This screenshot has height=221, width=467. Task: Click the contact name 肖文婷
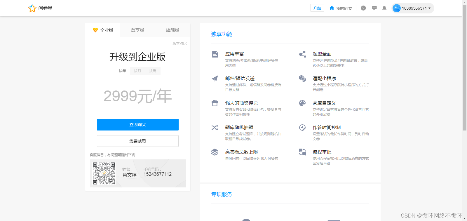pyautogui.click(x=129, y=175)
